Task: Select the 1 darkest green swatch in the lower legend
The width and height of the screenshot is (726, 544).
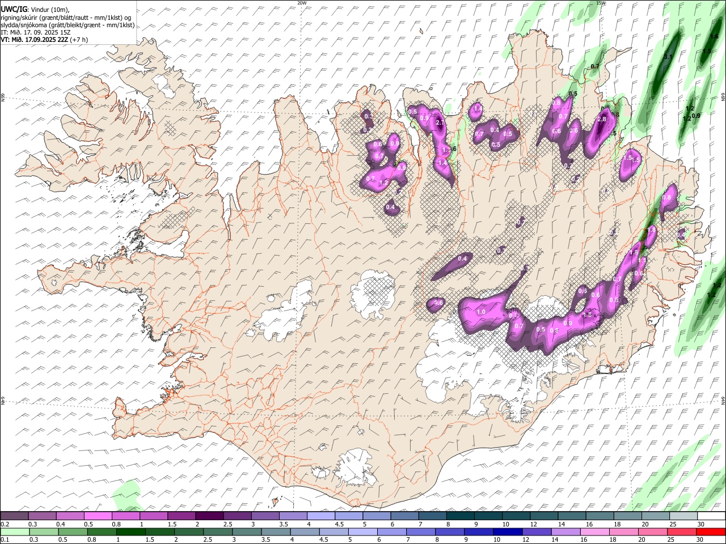Action: tap(131, 532)
